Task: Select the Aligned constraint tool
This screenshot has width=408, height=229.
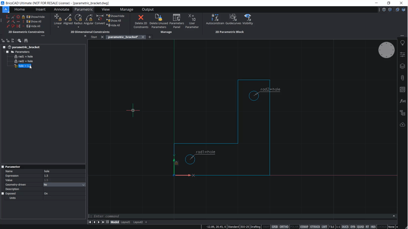Action: (x=68, y=19)
